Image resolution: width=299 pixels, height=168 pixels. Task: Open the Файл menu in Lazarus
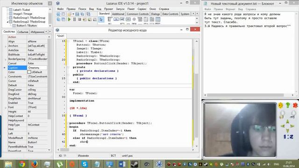click(x=60, y=9)
